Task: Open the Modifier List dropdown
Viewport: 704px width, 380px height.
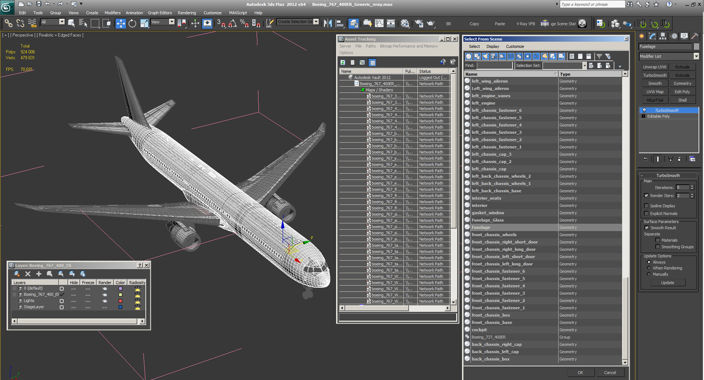Action: tap(669, 56)
